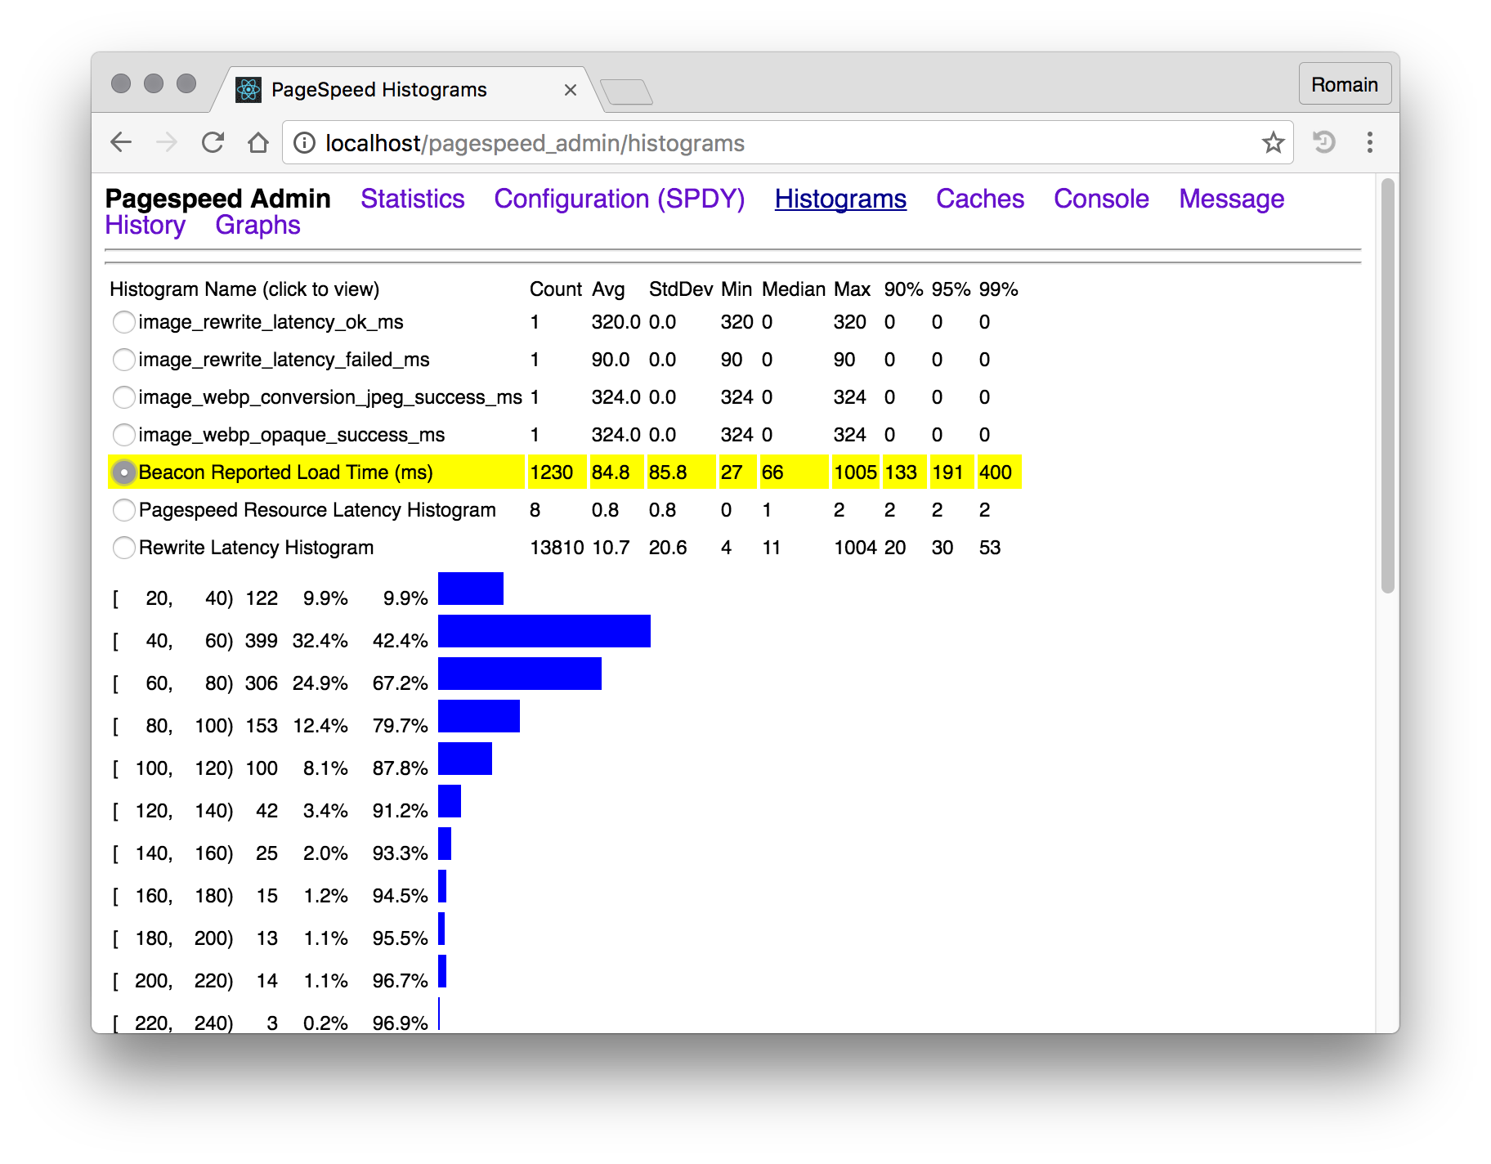
Task: Open the Statistics page
Action: (413, 199)
